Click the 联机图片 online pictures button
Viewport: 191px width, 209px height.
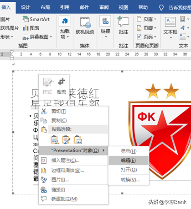coord(10,28)
